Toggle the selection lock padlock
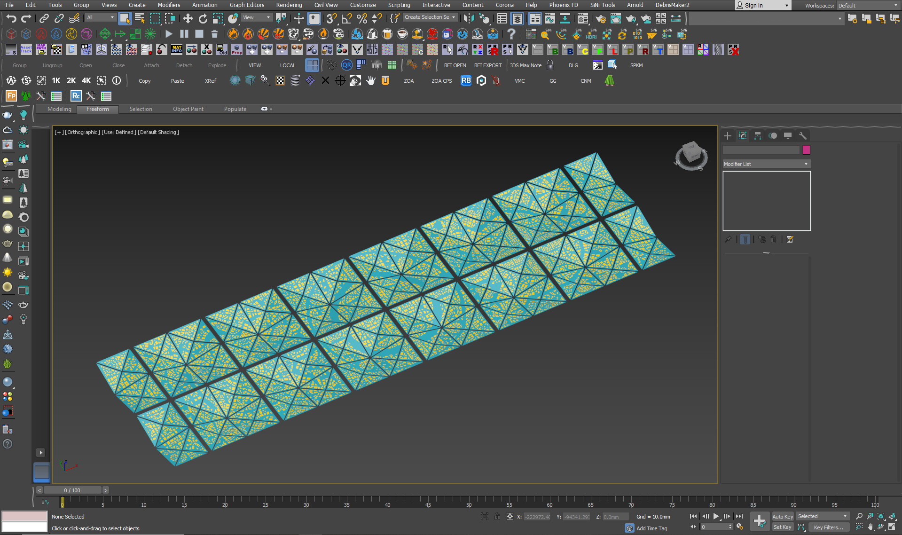 (x=497, y=516)
